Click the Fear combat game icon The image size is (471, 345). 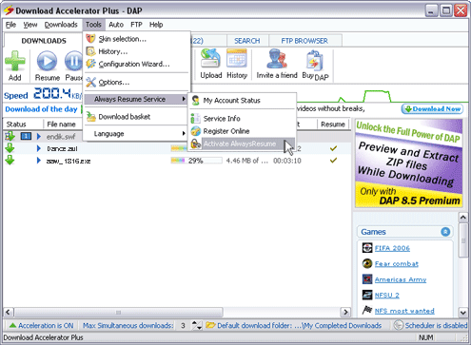[x=367, y=263]
